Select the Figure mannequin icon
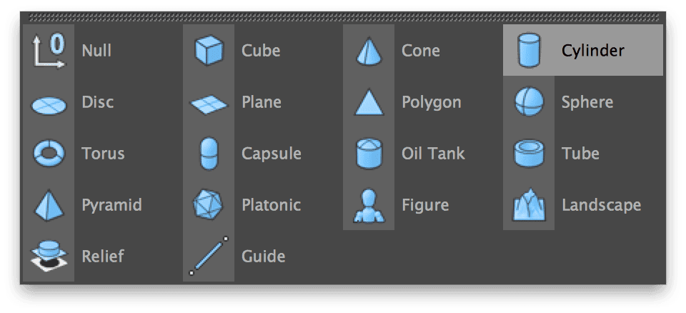Image resolution: width=686 pixels, height=313 pixels. coord(369,205)
